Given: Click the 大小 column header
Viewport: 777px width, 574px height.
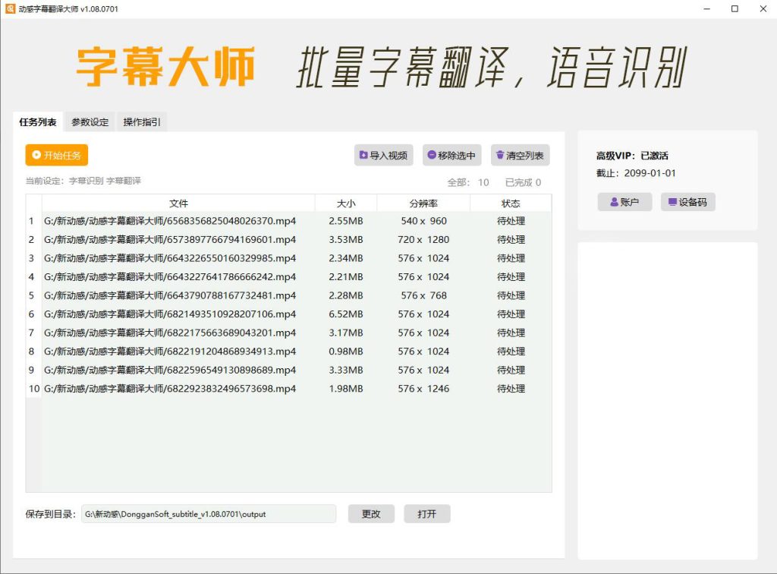Looking at the screenshot, I should pyautogui.click(x=345, y=203).
